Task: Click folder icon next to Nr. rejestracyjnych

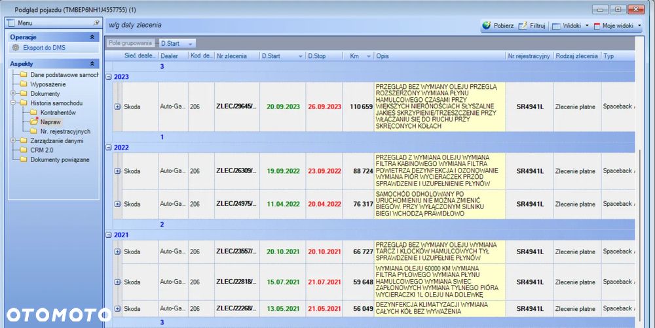Action: click(x=33, y=131)
